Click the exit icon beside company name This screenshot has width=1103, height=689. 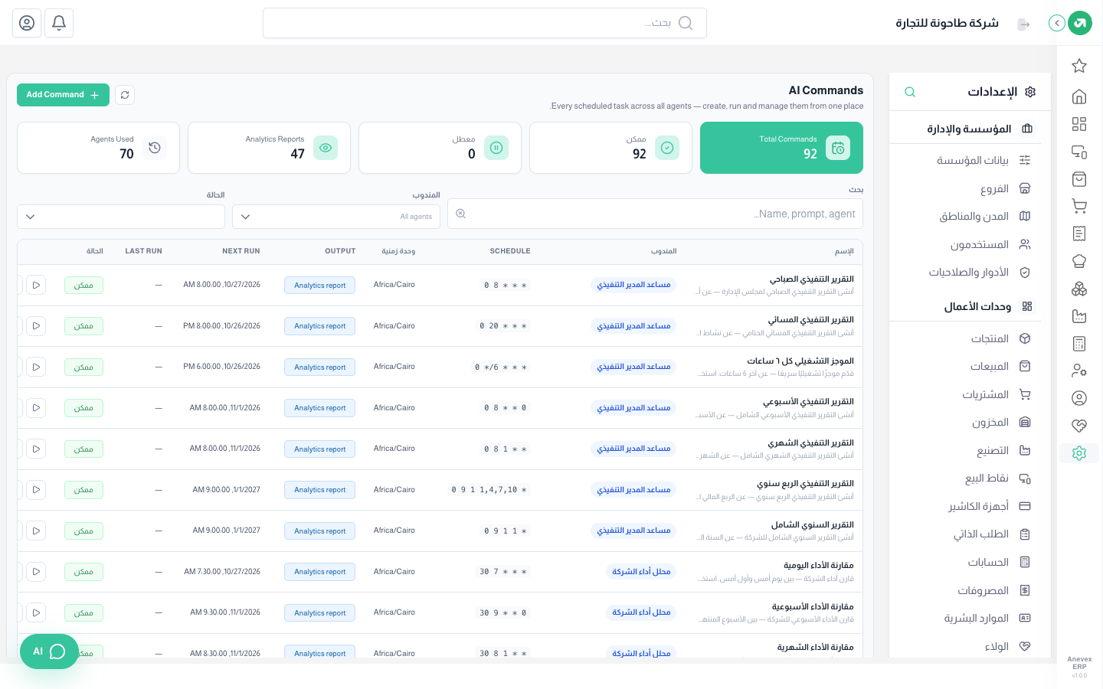click(1024, 24)
